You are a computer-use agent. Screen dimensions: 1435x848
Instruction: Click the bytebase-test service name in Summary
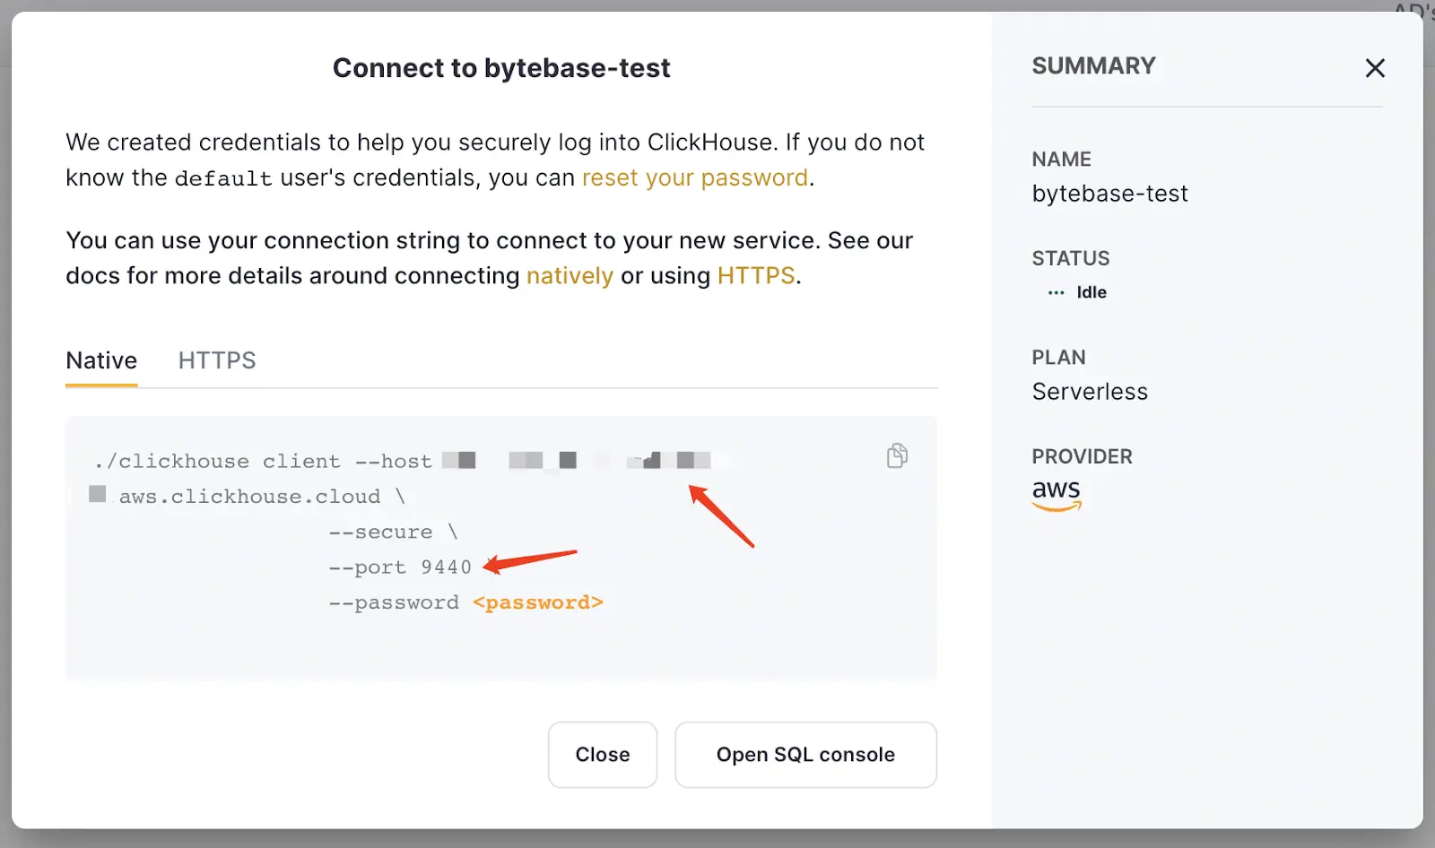(1109, 194)
